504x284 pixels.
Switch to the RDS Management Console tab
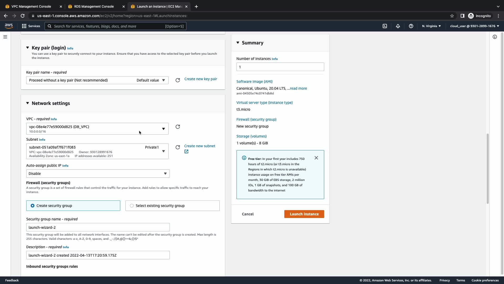[x=94, y=6]
